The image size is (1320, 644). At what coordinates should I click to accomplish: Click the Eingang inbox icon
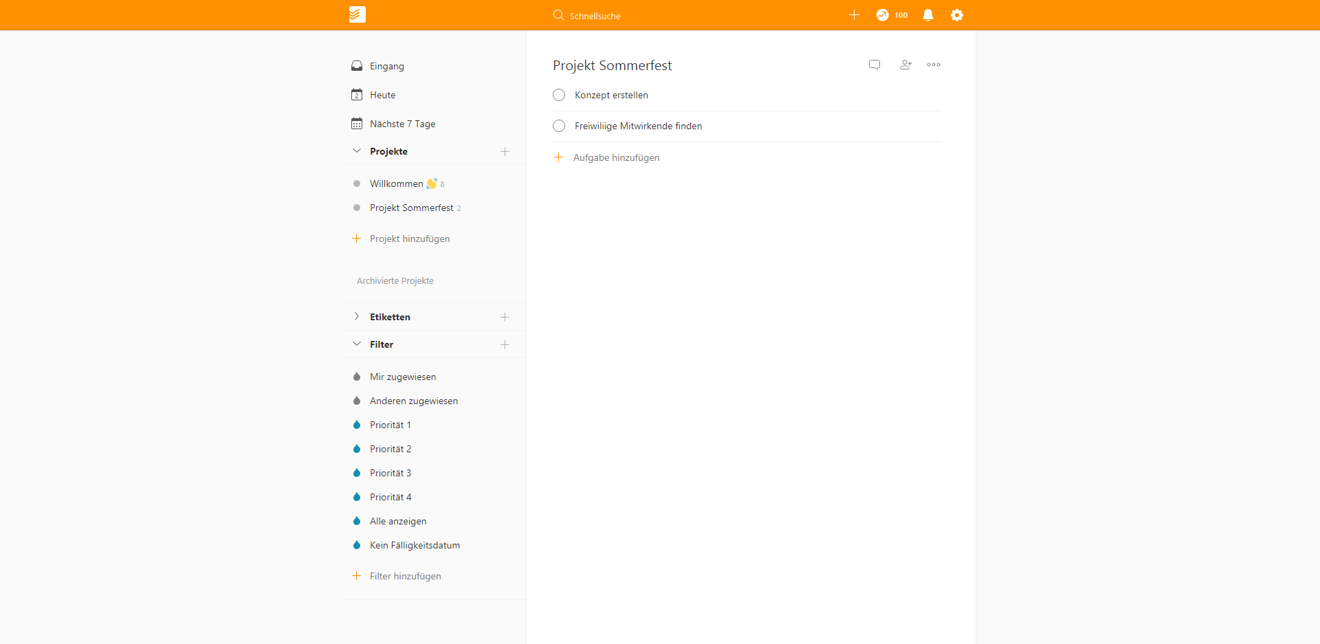tap(357, 66)
